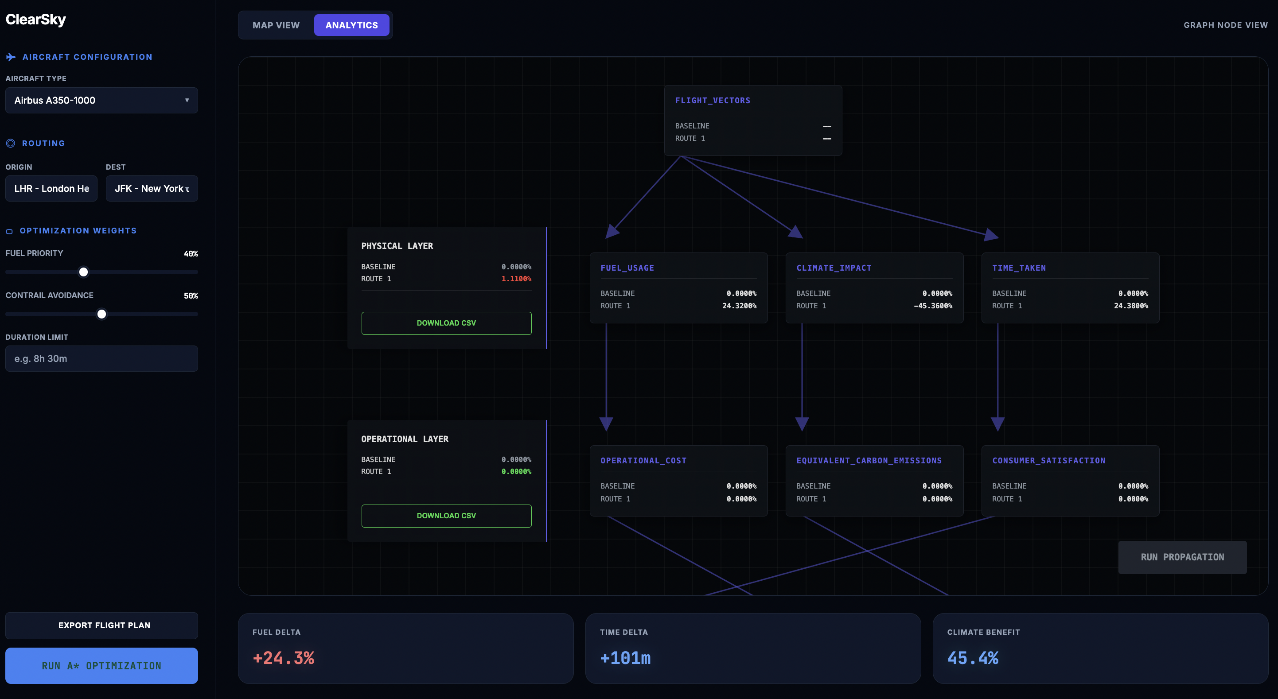Open the Origin LHR airport selector
This screenshot has height=699, width=1278.
pyautogui.click(x=51, y=189)
